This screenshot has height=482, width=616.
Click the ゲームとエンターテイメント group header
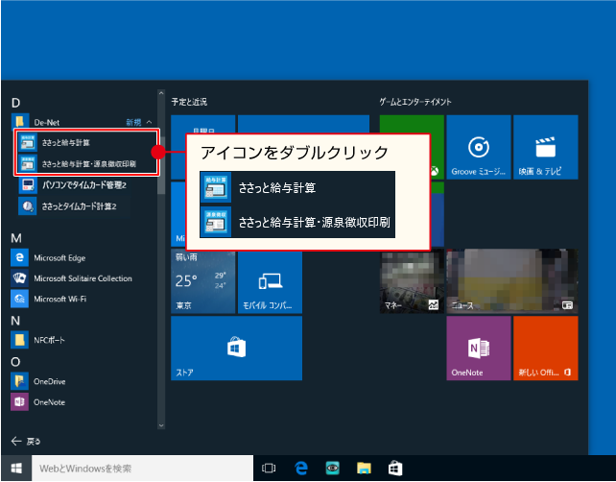coord(415,102)
